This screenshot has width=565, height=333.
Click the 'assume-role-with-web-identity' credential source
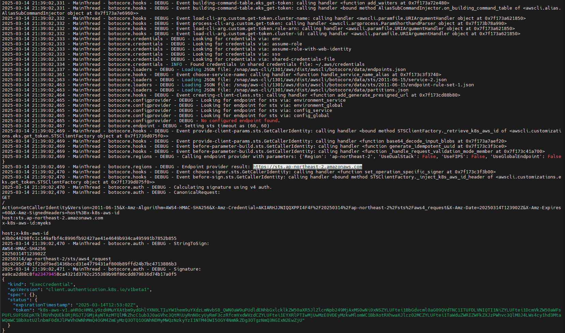click(x=312, y=49)
